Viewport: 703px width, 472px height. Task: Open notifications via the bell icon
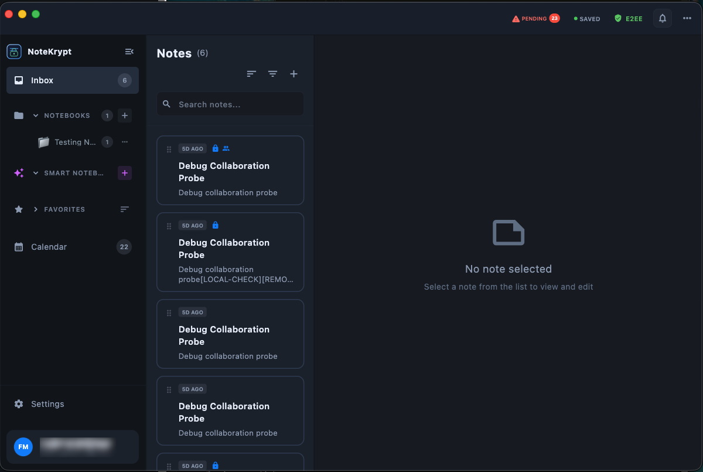[662, 18]
